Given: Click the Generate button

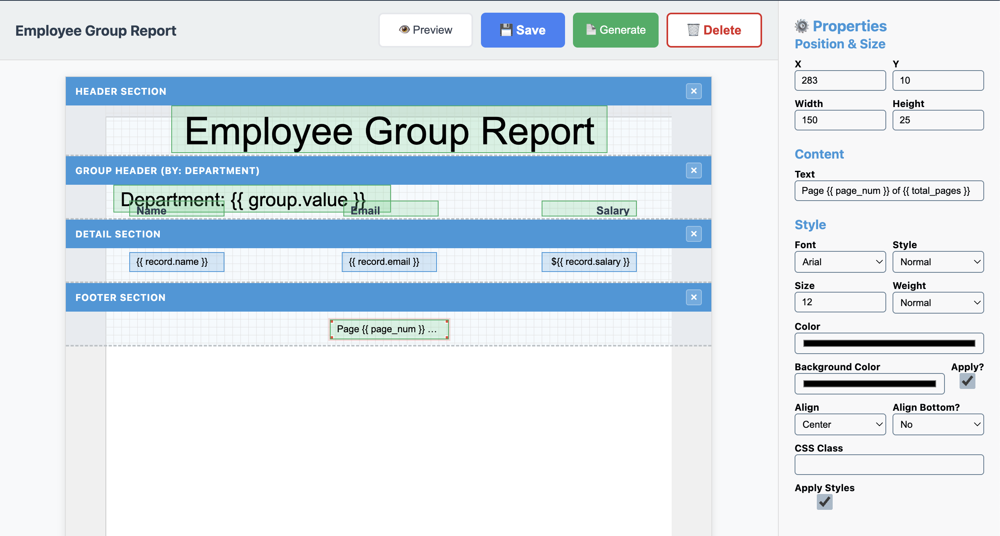Looking at the screenshot, I should (615, 30).
